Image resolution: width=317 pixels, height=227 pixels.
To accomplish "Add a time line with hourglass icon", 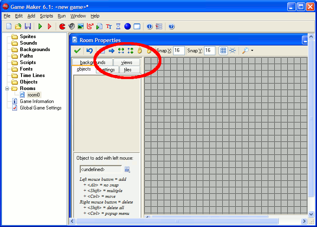I will tap(118, 26).
